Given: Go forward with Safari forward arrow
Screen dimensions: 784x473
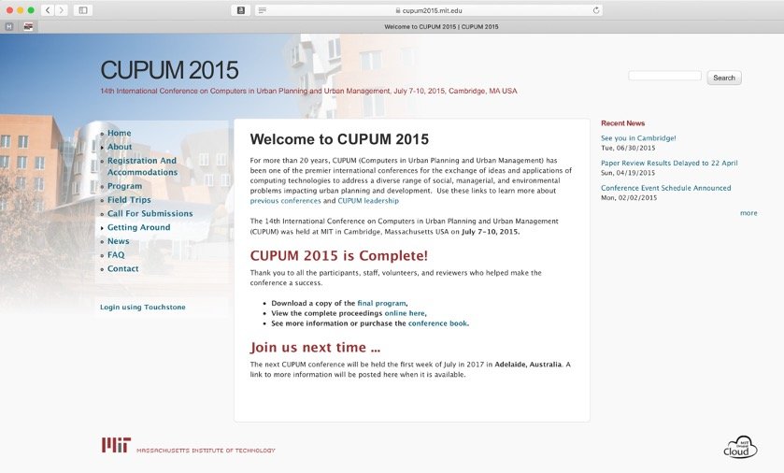Looking at the screenshot, I should pyautogui.click(x=61, y=10).
